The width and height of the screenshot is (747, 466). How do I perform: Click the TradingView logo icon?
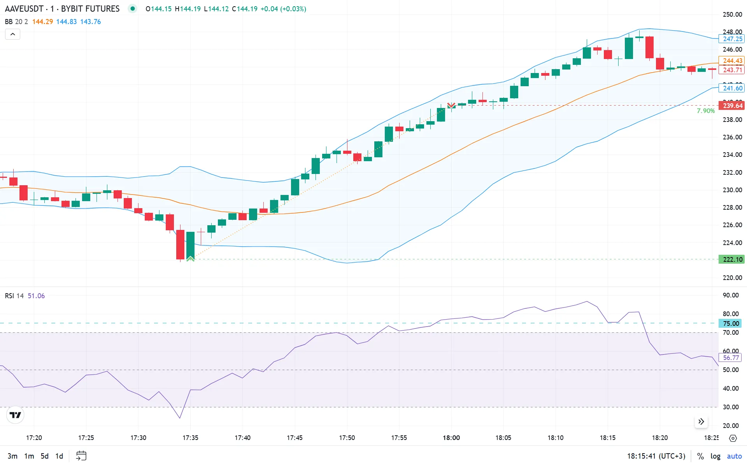(x=15, y=415)
